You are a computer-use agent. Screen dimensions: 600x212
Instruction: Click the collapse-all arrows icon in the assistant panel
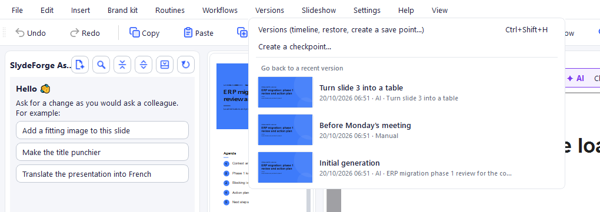(x=122, y=65)
